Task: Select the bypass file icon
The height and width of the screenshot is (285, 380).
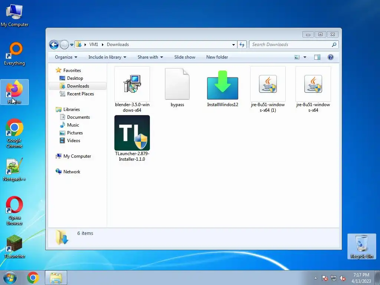Action: [177, 84]
